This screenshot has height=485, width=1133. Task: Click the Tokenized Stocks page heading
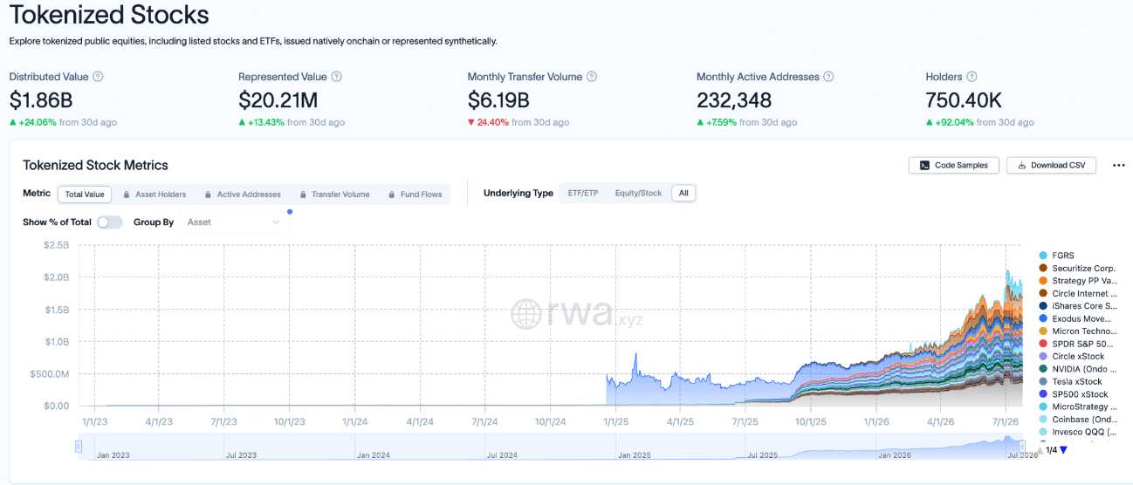pos(109,15)
